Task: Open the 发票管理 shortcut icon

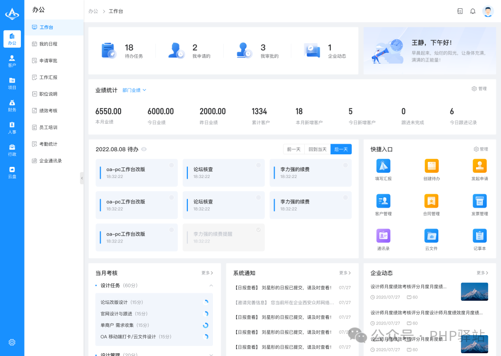Action: (x=480, y=201)
